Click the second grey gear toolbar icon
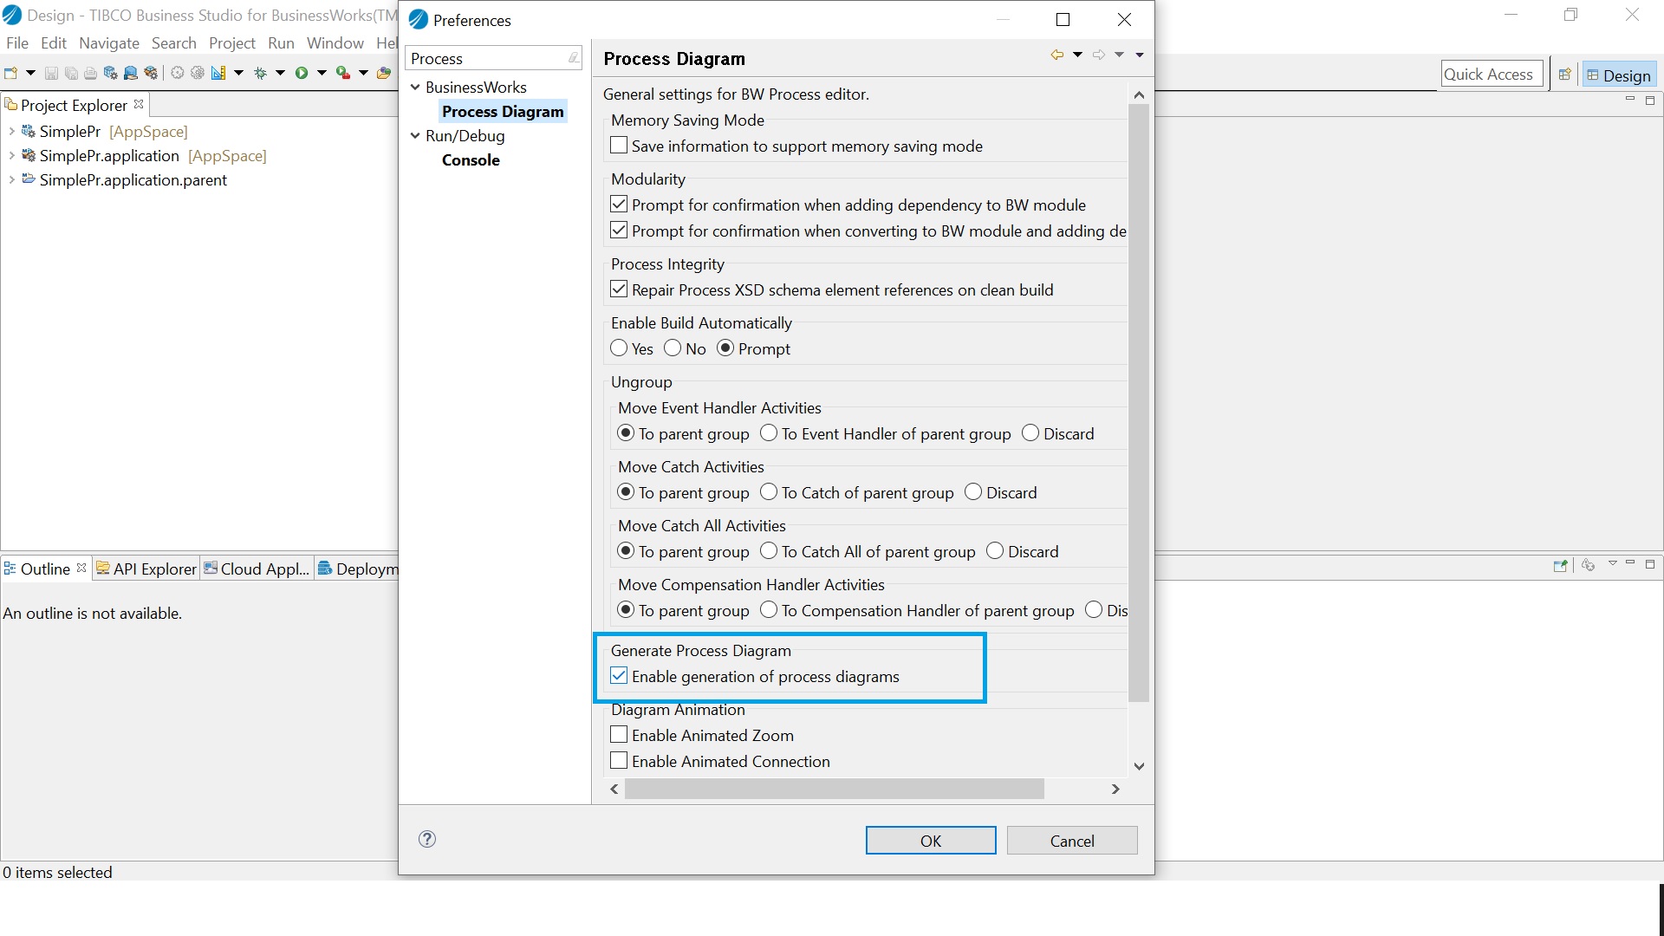1664x936 pixels. tap(198, 74)
